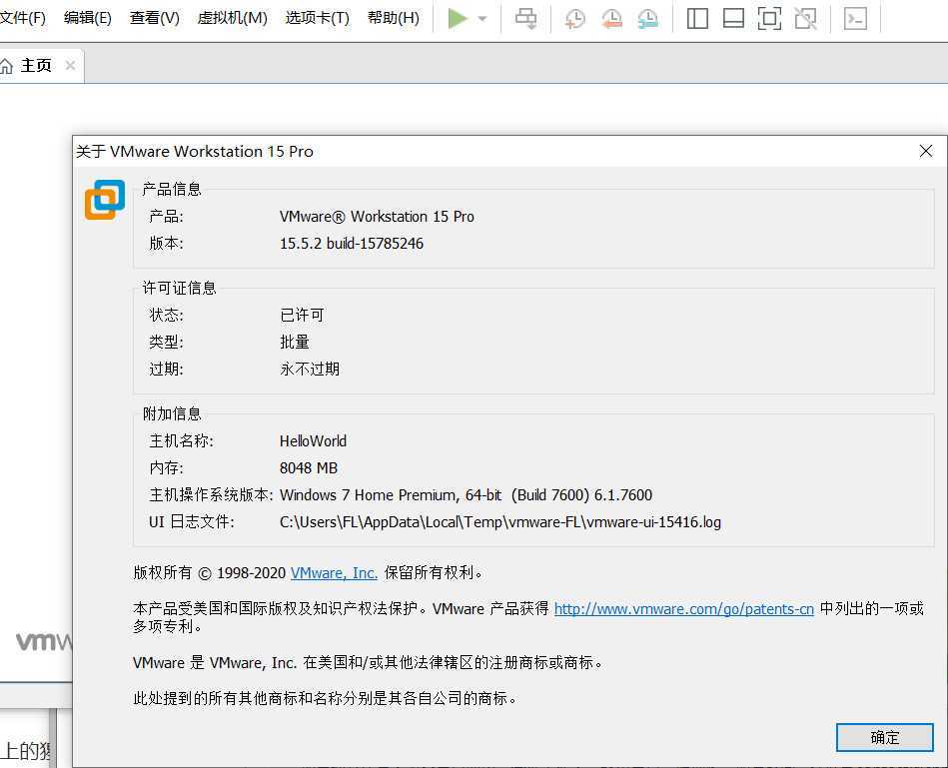Click host name HelloWorld
The height and width of the screenshot is (768, 948).
(x=313, y=441)
